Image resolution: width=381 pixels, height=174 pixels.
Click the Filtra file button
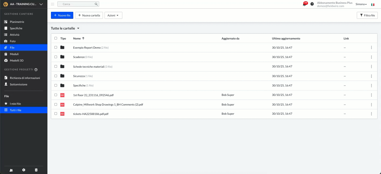coord(367,15)
